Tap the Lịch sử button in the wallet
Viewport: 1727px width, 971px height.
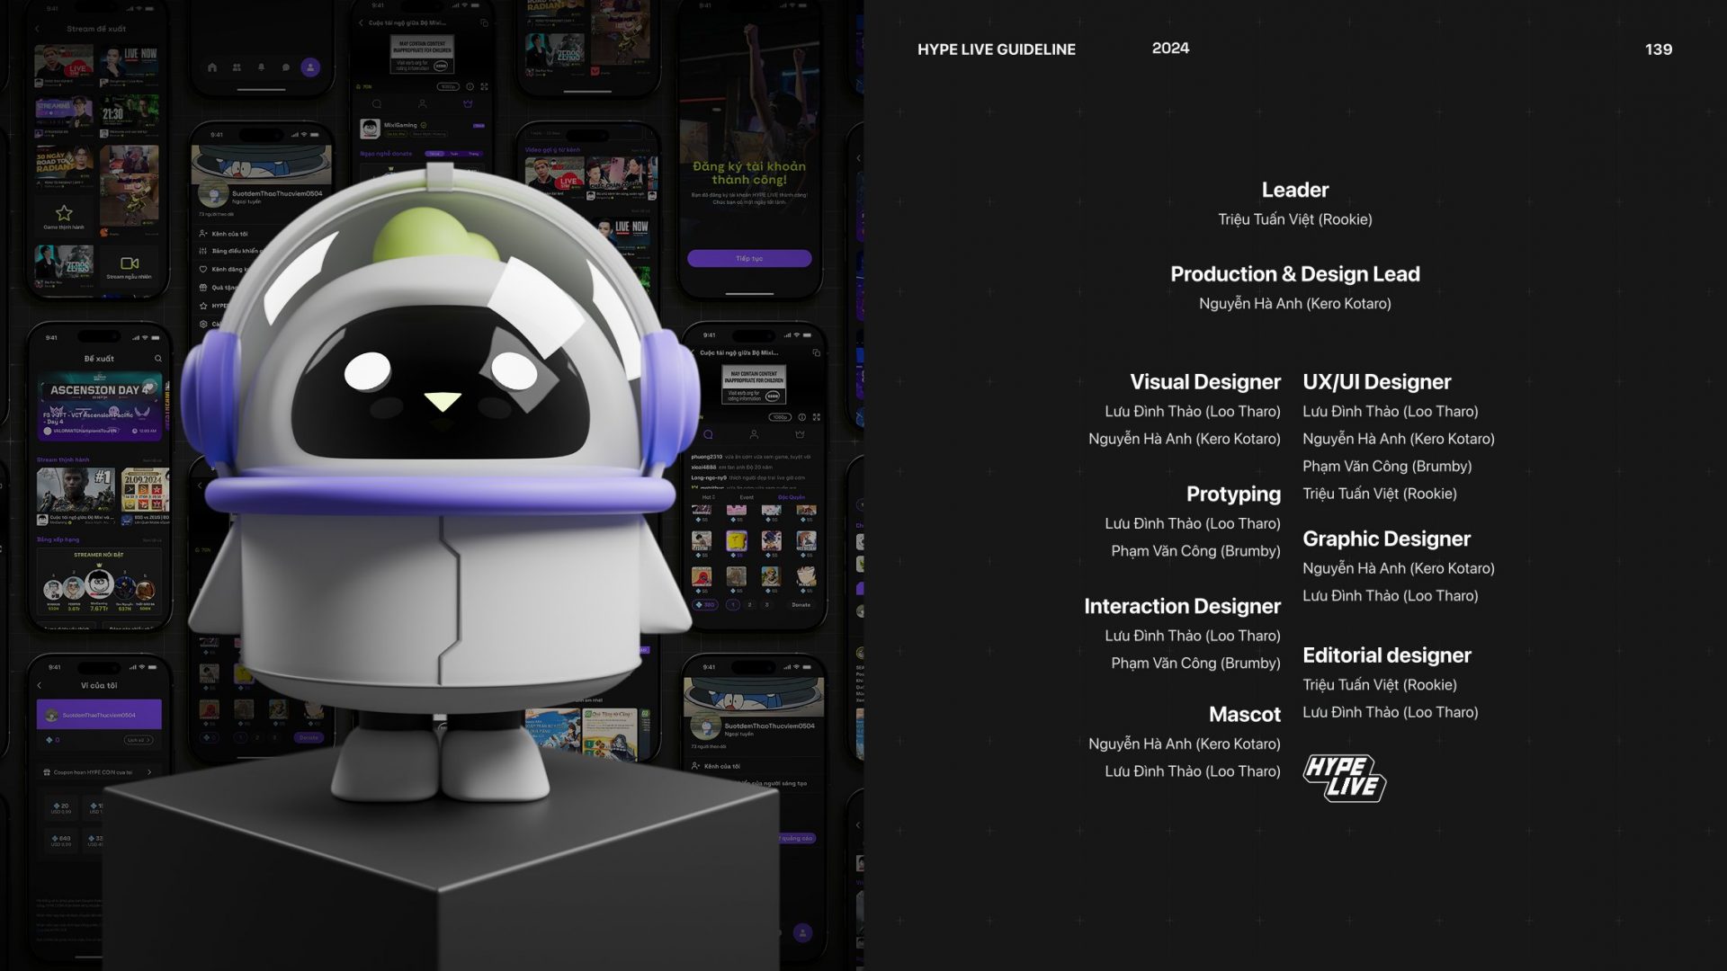(x=138, y=740)
